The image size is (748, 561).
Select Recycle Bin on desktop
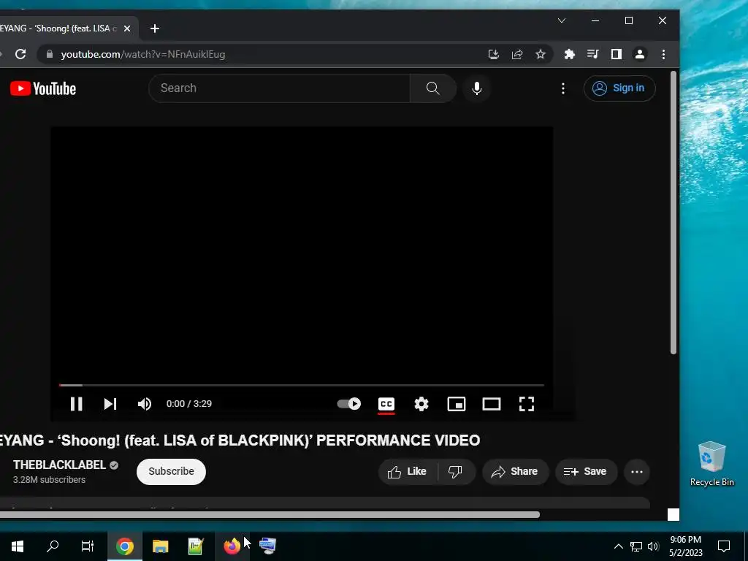point(711,464)
